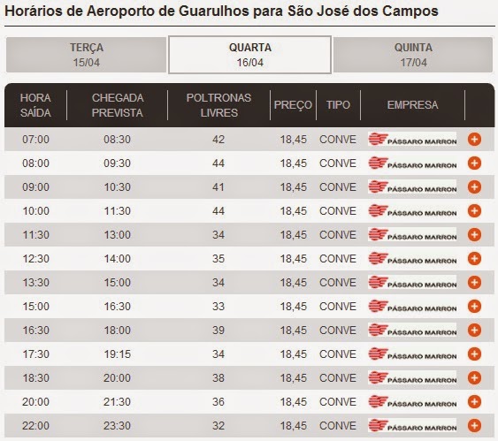The height and width of the screenshot is (441, 498).
Task: Select the 20:00 departure time cell
Action: click(35, 401)
